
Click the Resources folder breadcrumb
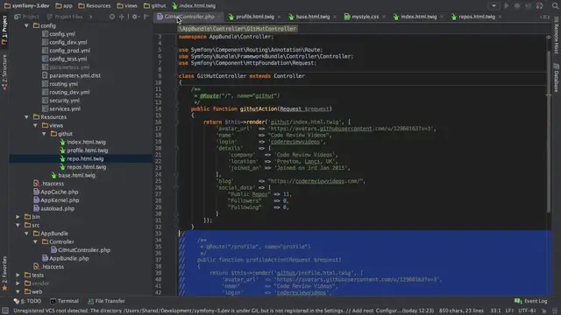pyautogui.click(x=95, y=6)
